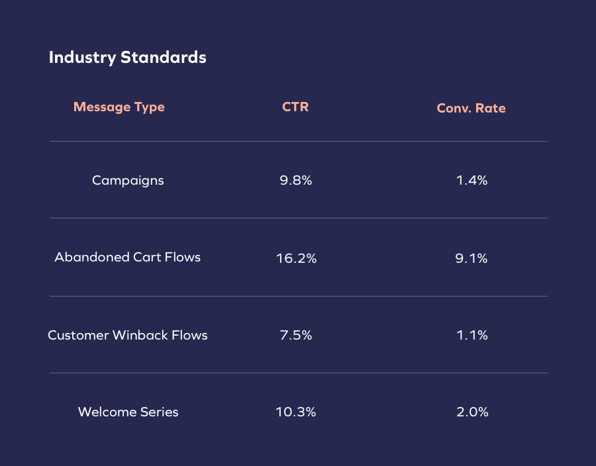The height and width of the screenshot is (466, 596).
Task: Click the divider above the Welcome Series row
Action: (298, 373)
